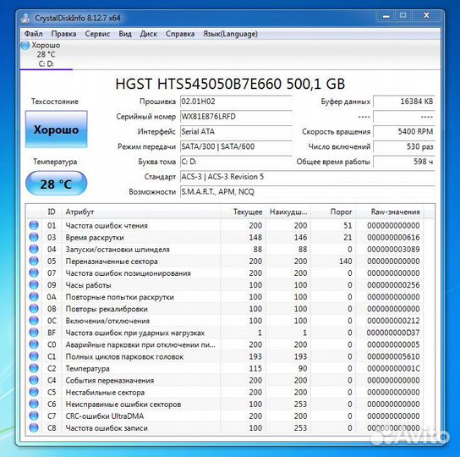Click the rotation speed value 5400 RPM

pyautogui.click(x=404, y=131)
